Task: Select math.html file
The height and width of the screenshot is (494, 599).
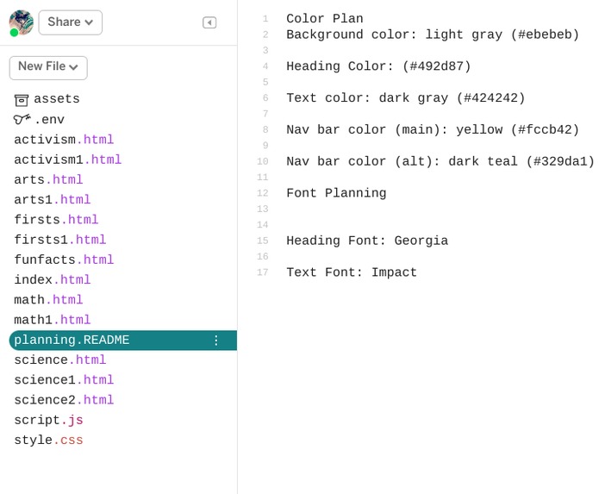Action: [x=48, y=299]
